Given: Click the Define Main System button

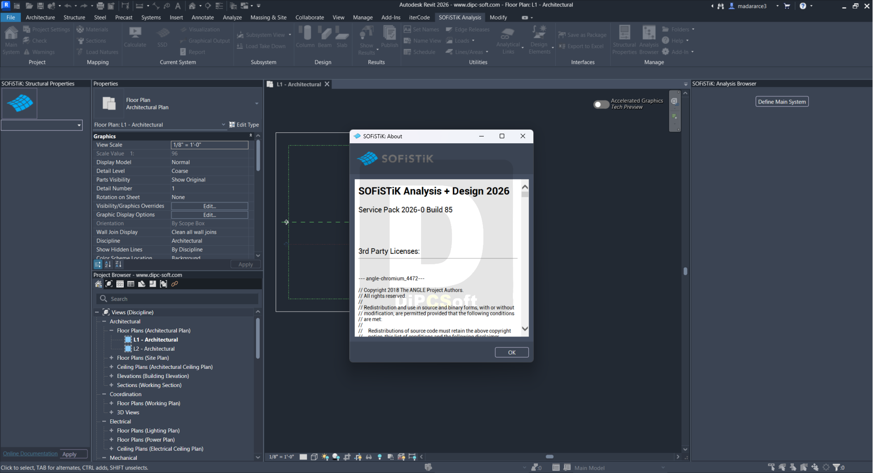Looking at the screenshot, I should pos(782,102).
